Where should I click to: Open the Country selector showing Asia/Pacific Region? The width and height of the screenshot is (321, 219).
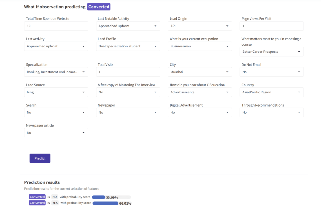[271, 92]
